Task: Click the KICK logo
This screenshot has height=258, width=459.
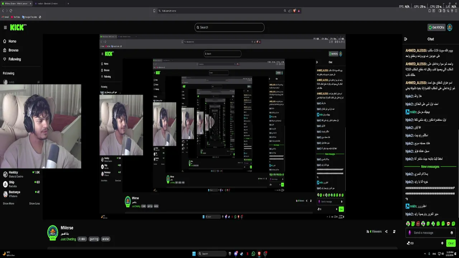Action: coord(16,27)
